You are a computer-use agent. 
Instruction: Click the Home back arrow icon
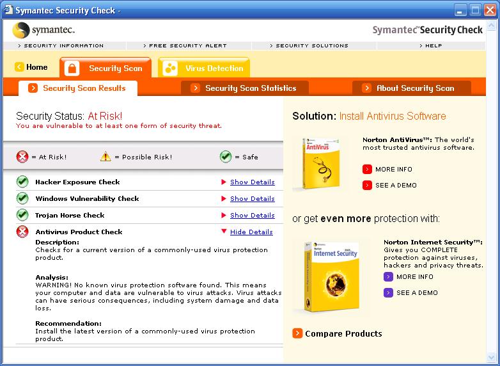[x=19, y=67]
